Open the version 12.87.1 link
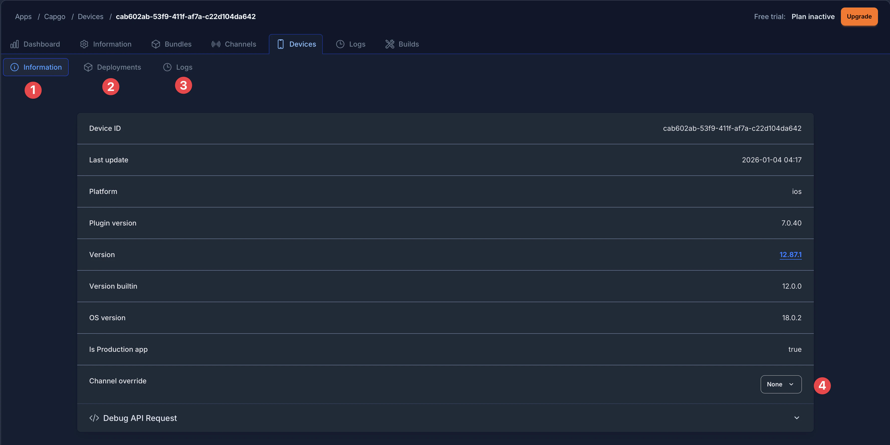This screenshot has width=890, height=445. 791,255
